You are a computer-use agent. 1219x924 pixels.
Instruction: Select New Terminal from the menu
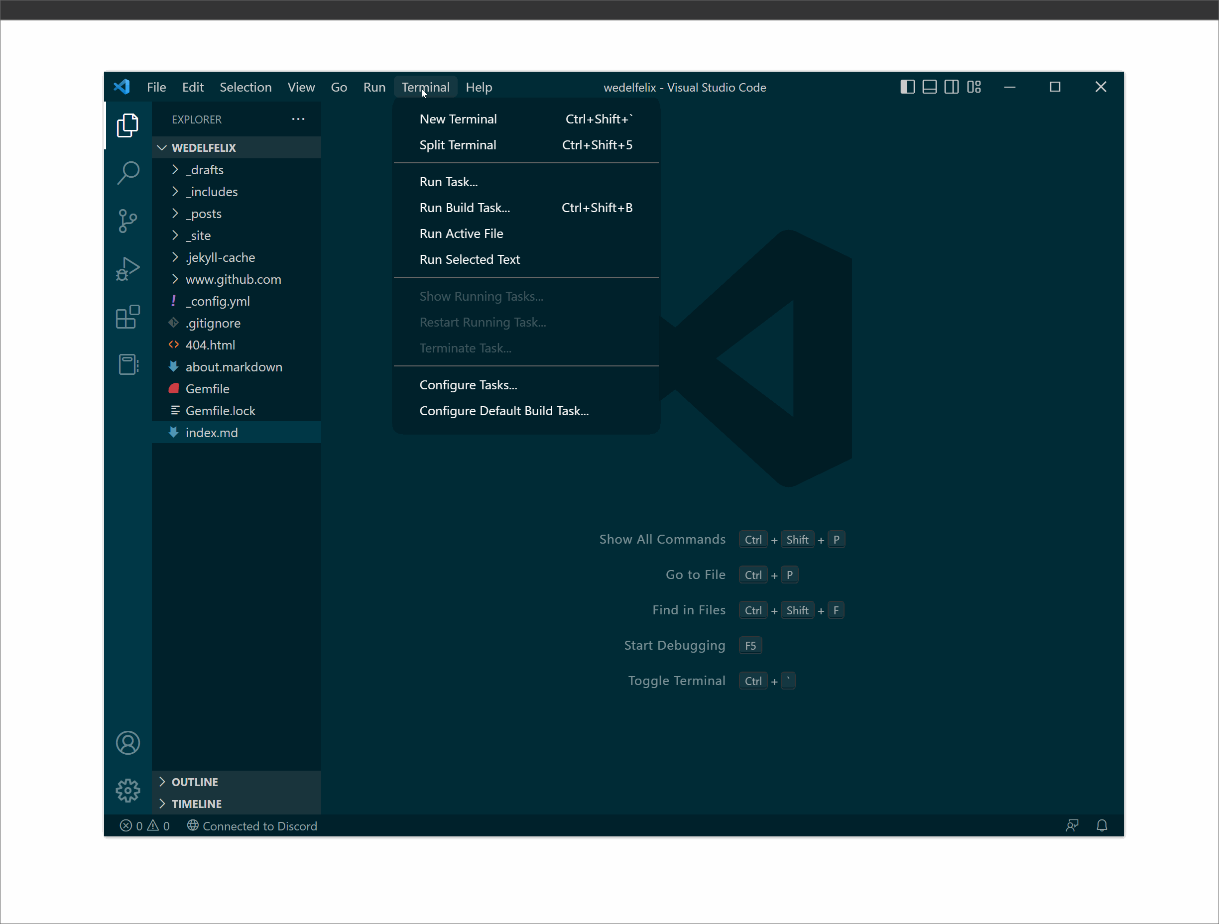point(458,119)
